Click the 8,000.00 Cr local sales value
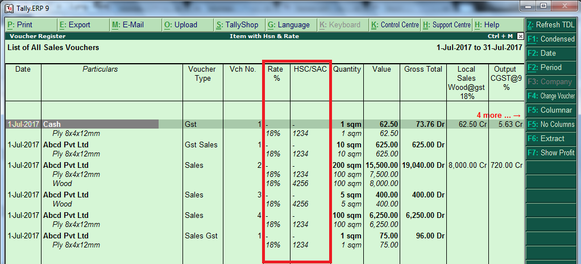Image resolution: width=581 pixels, height=264 pixels. coord(467,165)
